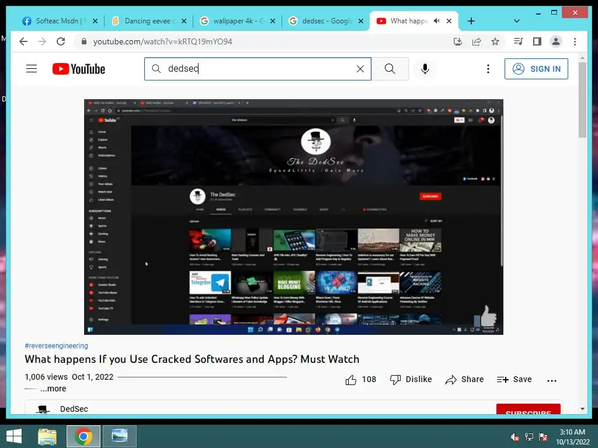Click the muted volume tray icon
This screenshot has height=448, width=598.
point(514,437)
